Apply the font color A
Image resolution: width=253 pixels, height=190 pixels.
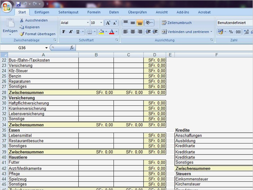[x=112, y=32]
